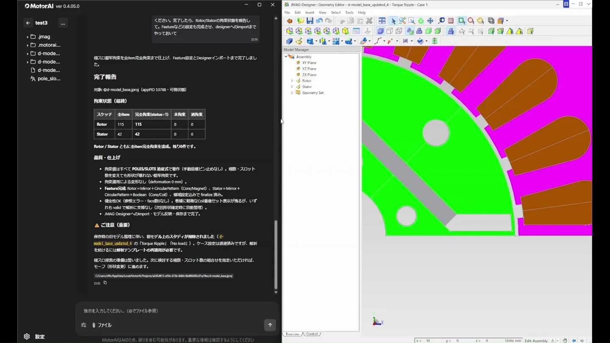Open dropdown next to the blue pattern grid icon

coord(342,41)
